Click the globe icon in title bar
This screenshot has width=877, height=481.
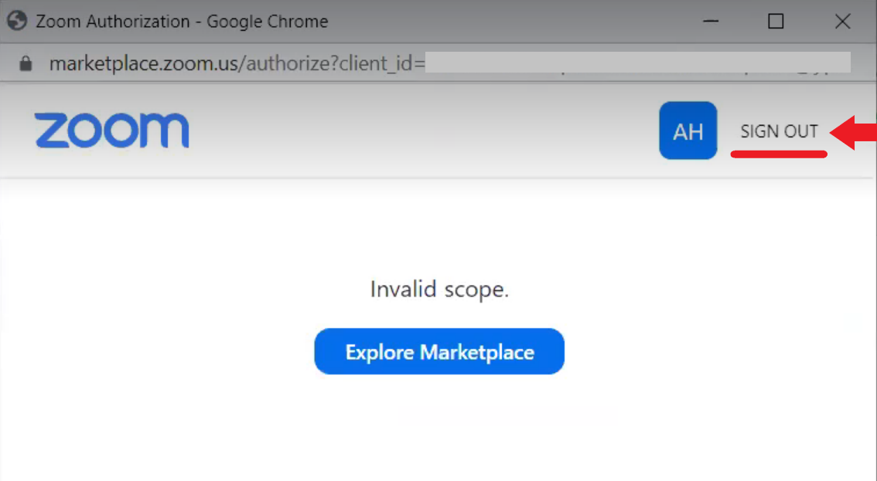[x=17, y=21]
